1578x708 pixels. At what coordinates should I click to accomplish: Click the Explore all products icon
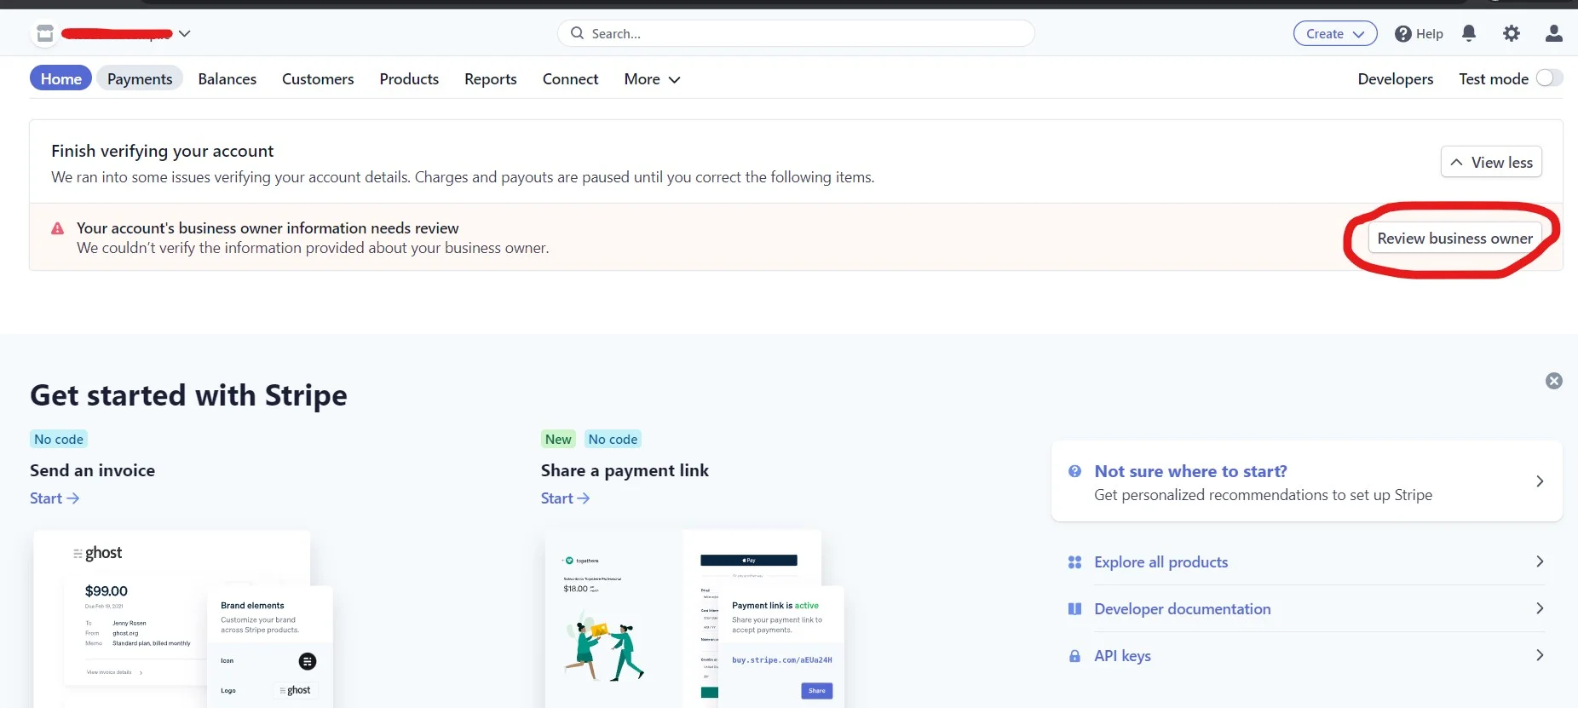[1074, 562]
